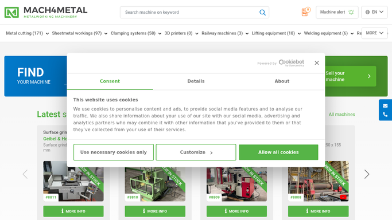The image size is (392, 220).
Task: Close the cookie consent dialog
Action: pos(317,63)
